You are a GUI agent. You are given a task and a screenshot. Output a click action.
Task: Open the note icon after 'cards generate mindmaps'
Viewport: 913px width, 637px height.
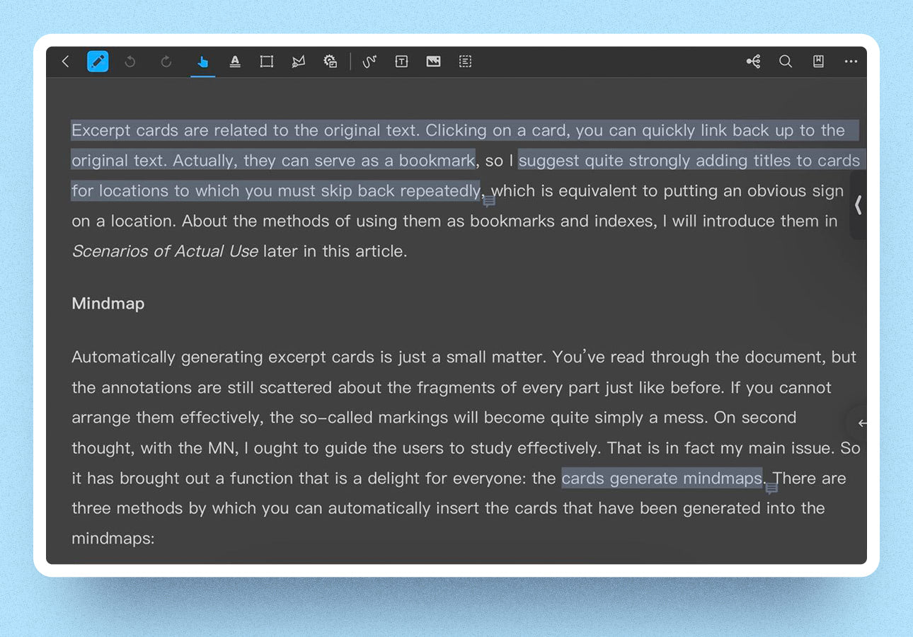pos(771,488)
